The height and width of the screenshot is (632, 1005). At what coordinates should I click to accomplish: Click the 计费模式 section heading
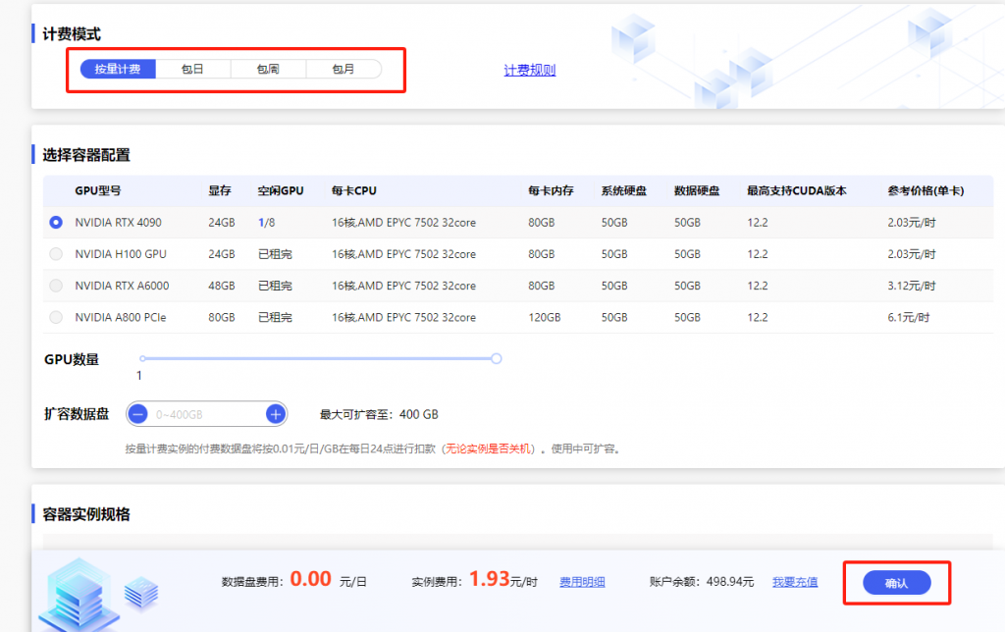pos(71,34)
